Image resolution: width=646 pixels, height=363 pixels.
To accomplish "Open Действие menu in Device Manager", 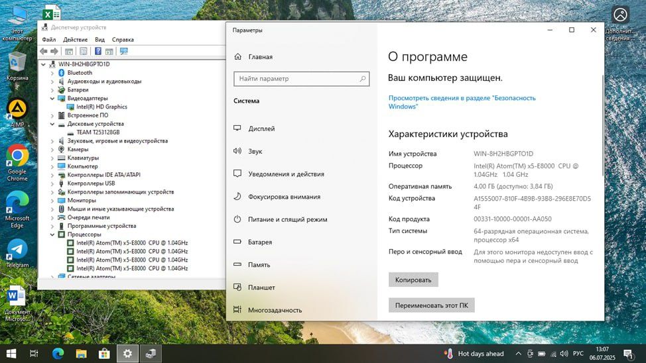I will click(75, 40).
